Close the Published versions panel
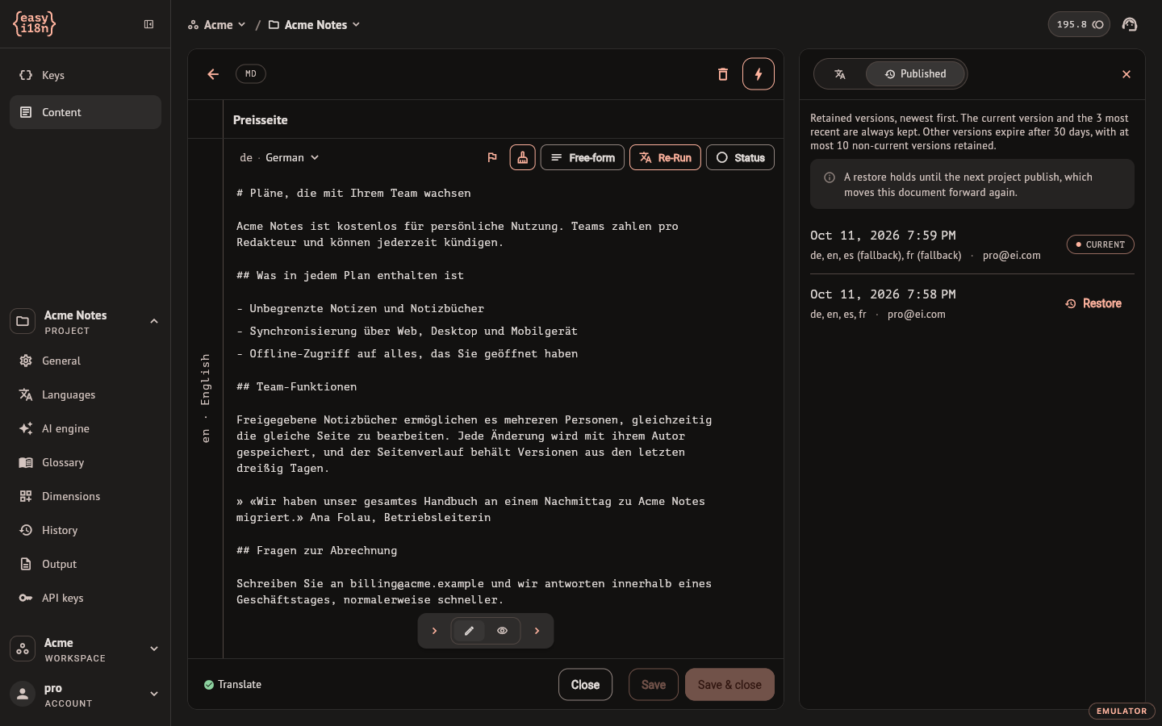1162x726 pixels. 1126,74
